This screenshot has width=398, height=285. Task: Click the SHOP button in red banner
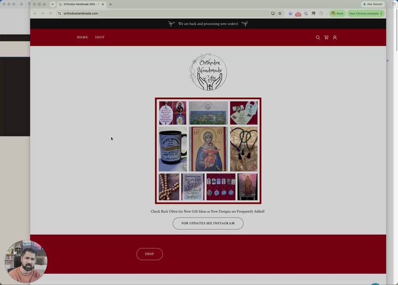point(149,254)
